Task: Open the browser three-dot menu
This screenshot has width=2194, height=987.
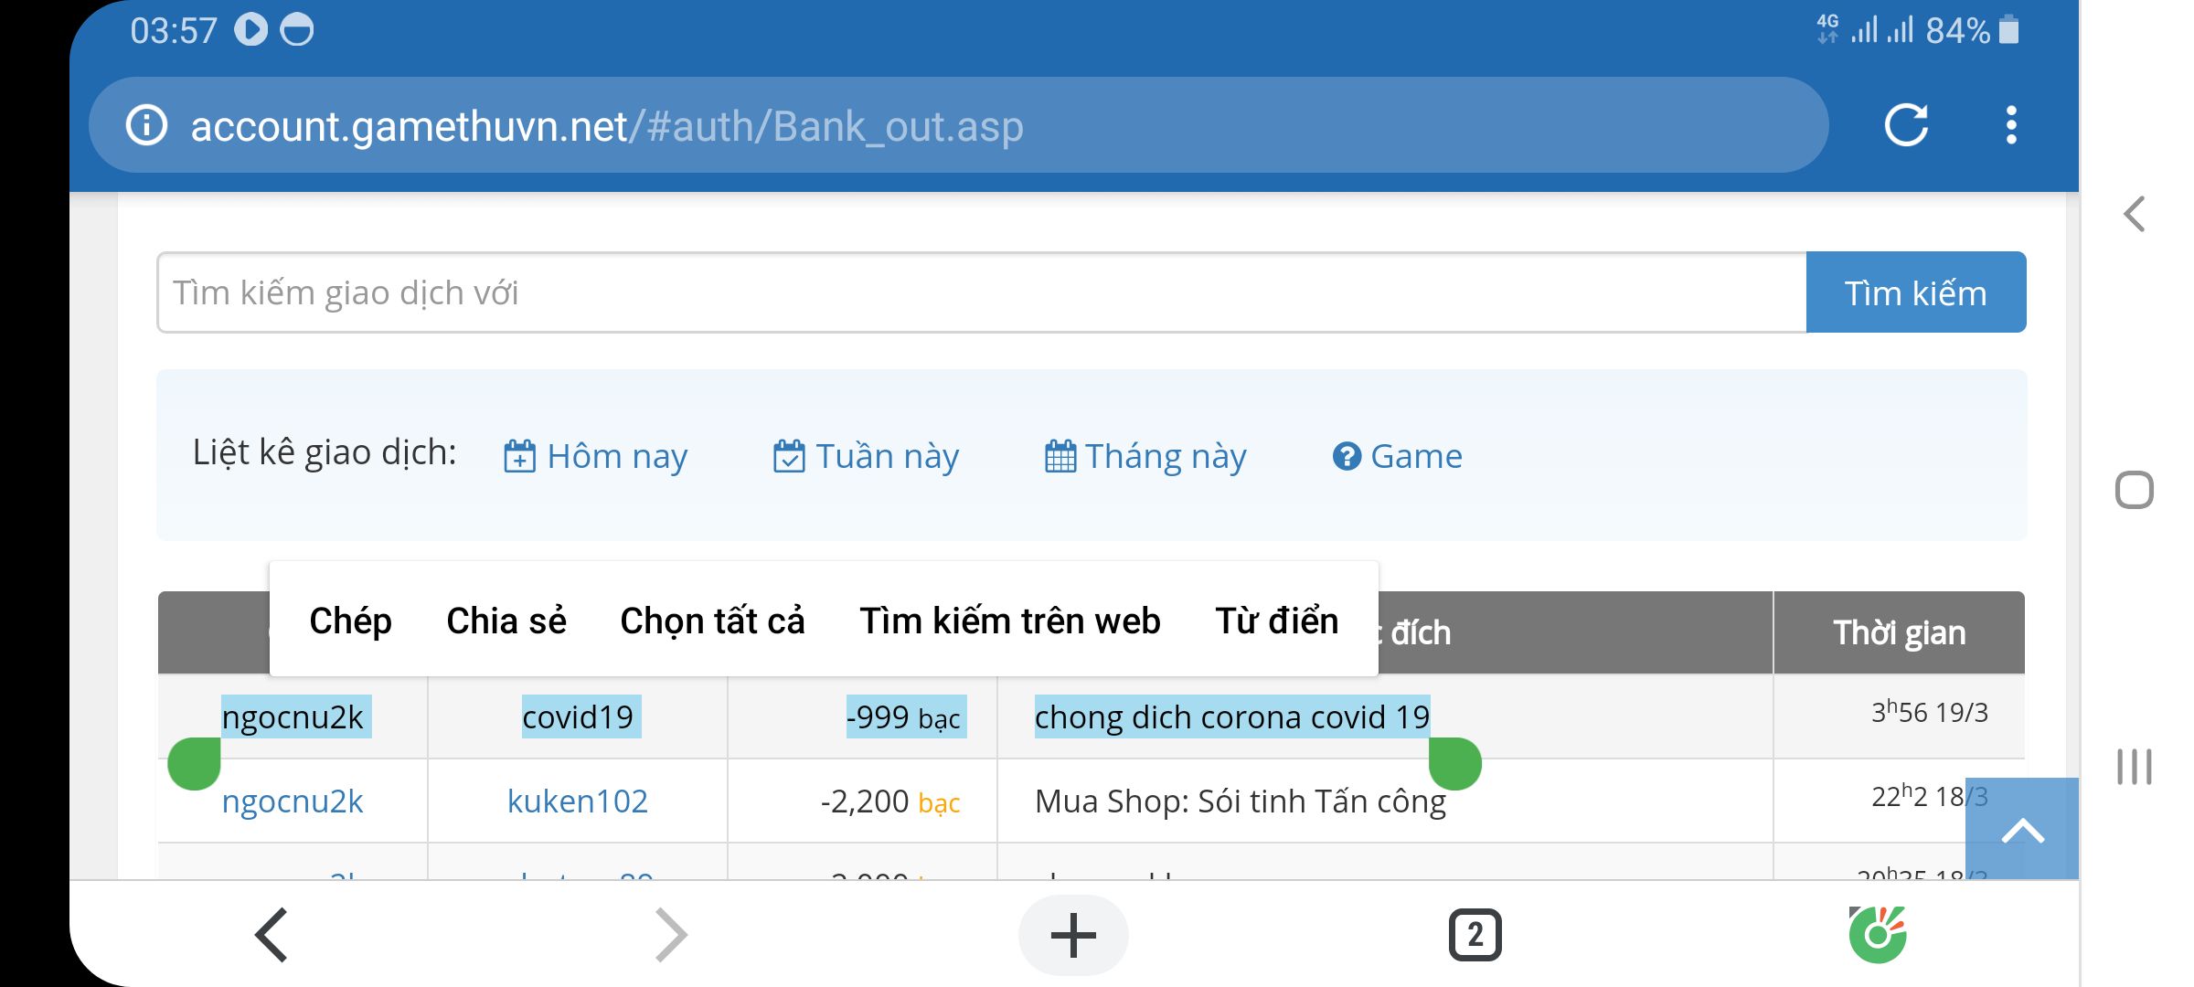Action: tap(2011, 125)
